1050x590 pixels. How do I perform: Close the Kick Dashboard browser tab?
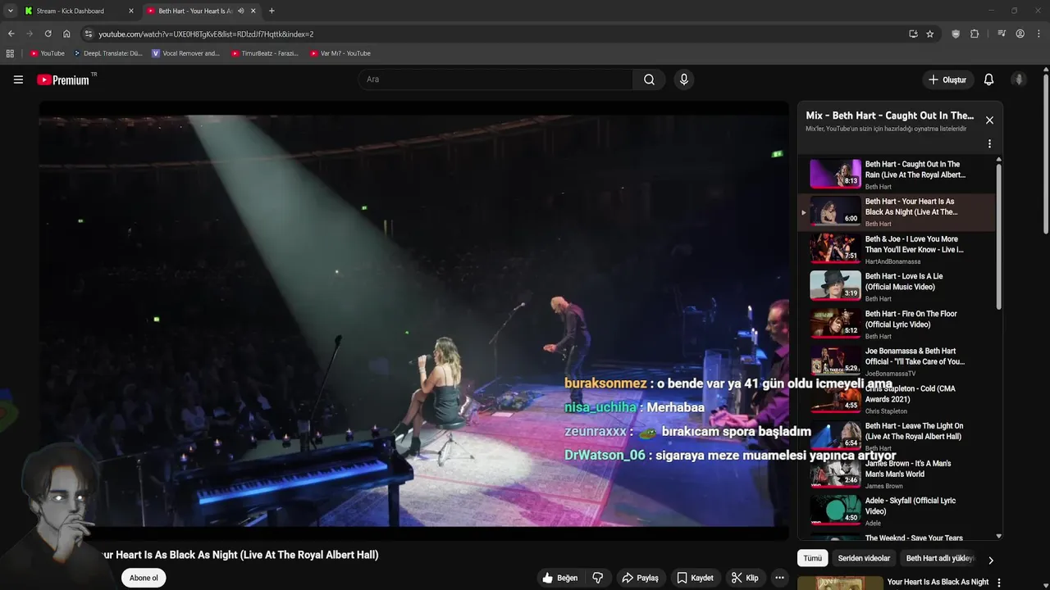pyautogui.click(x=131, y=11)
